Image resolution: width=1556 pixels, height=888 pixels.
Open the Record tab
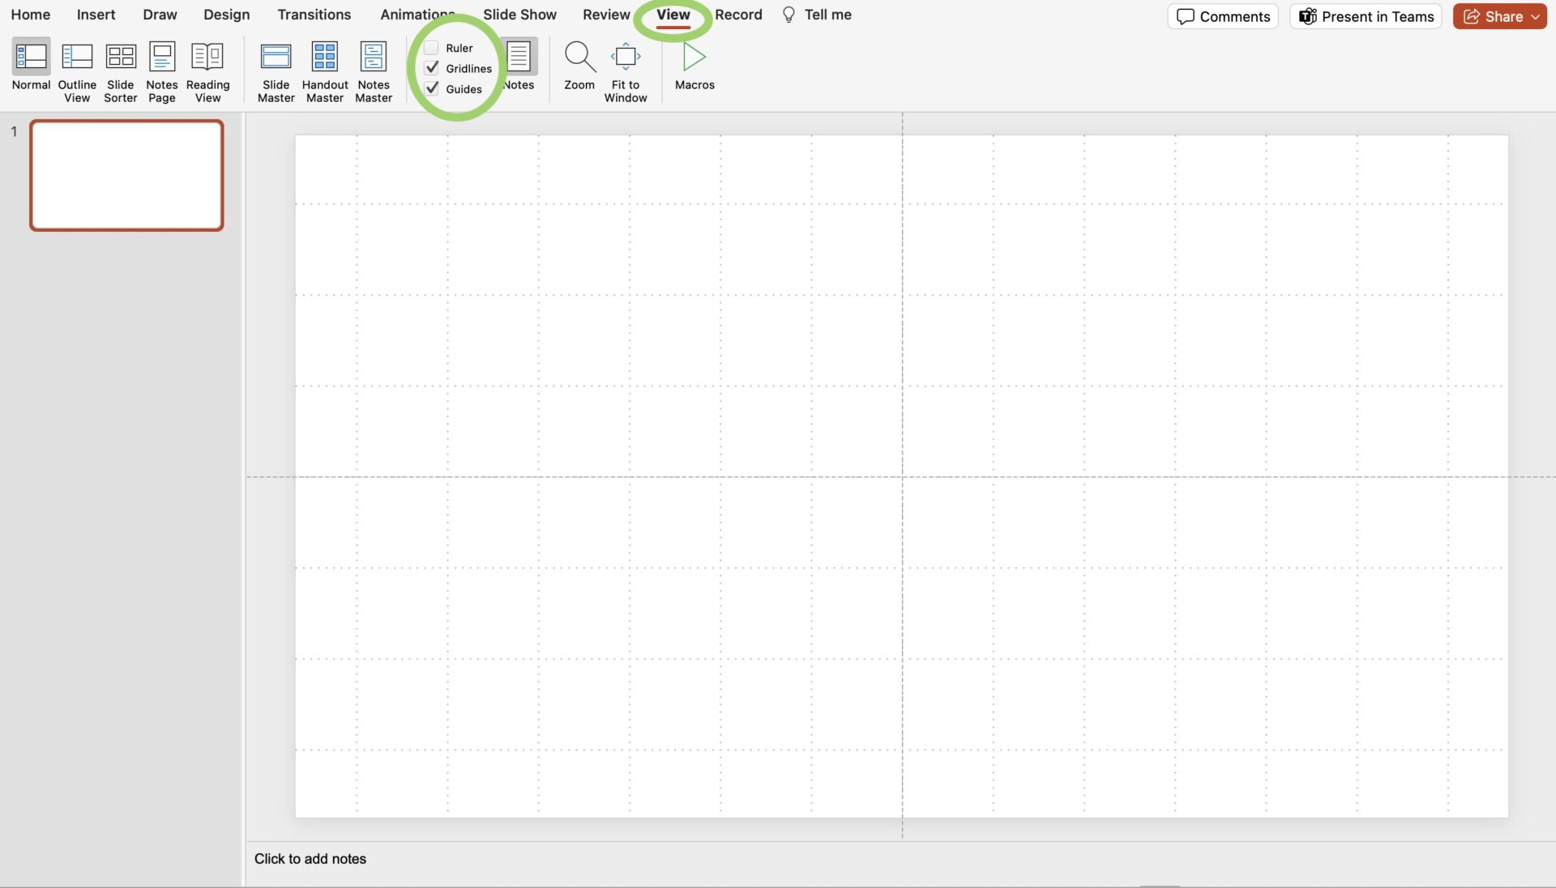pos(738,15)
